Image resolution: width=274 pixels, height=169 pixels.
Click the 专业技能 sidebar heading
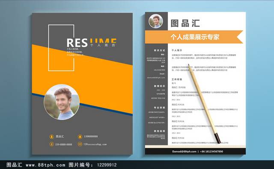point(159,108)
